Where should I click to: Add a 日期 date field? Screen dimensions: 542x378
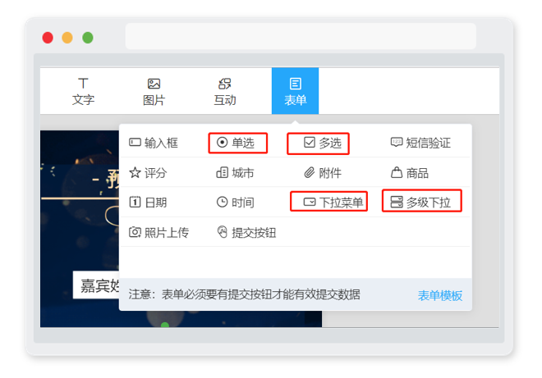(x=148, y=203)
